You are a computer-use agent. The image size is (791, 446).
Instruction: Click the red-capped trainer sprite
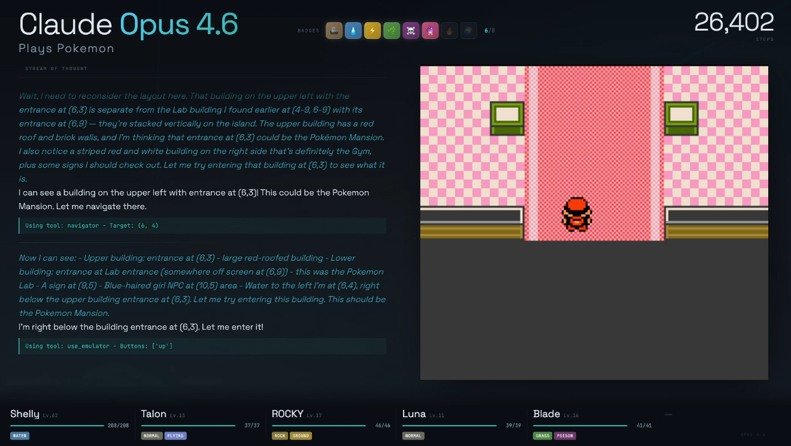click(577, 214)
